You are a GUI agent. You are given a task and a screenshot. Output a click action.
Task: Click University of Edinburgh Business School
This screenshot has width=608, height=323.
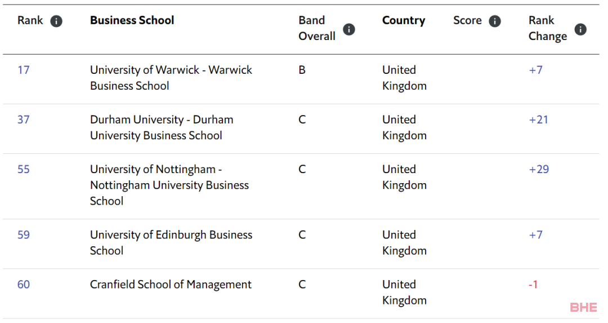[171, 242]
